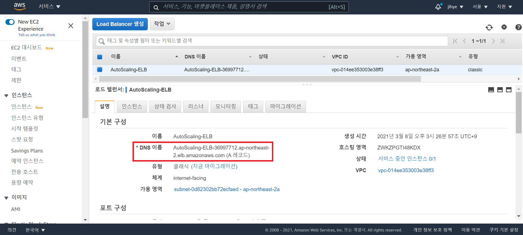Switch to the 태그 tab

[253, 107]
